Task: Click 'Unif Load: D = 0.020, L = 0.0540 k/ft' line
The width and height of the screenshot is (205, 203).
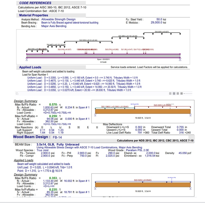Action: pos(45,167)
